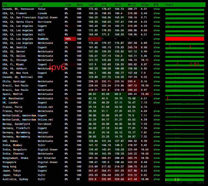The height and width of the screenshot is (186, 208).
Task: Click the Spain Madrid latency chart
Action: (185, 94)
